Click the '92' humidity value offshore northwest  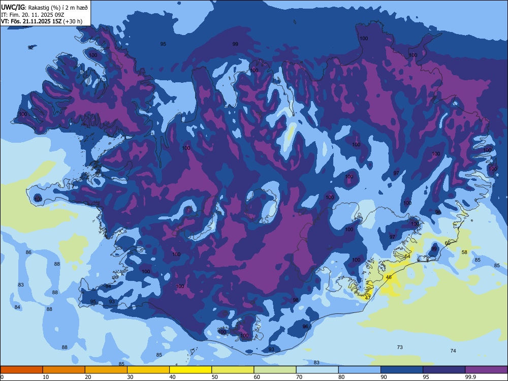click(30, 48)
